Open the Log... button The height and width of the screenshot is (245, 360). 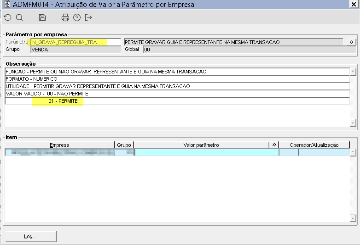tap(30, 236)
